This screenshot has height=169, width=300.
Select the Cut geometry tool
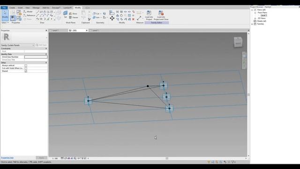pyautogui.click(x=96, y=14)
